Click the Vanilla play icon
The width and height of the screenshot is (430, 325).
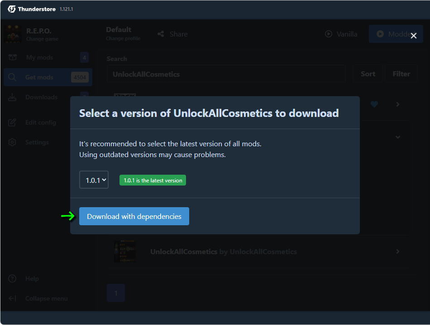tap(329, 34)
